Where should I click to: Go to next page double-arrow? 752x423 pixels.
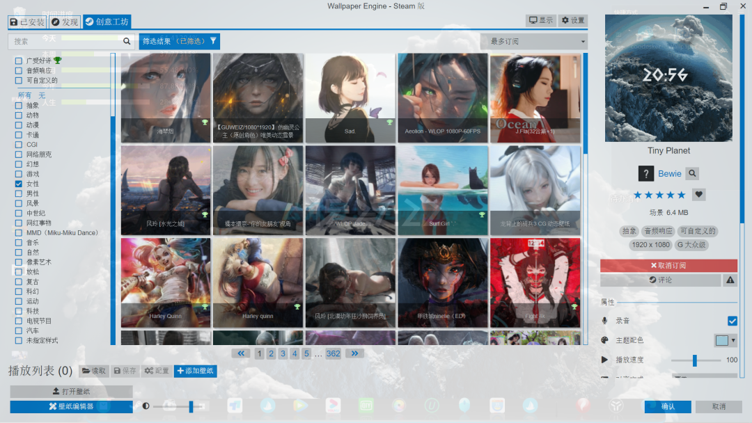354,353
